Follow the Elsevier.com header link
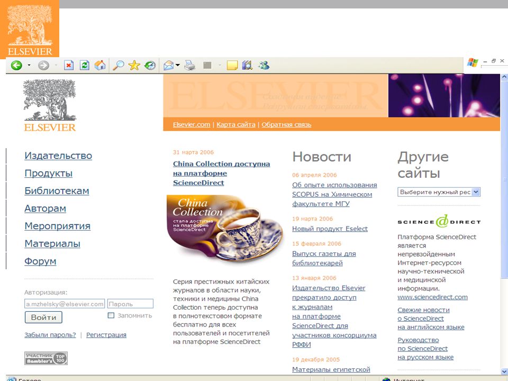The image size is (508, 381). click(x=192, y=124)
